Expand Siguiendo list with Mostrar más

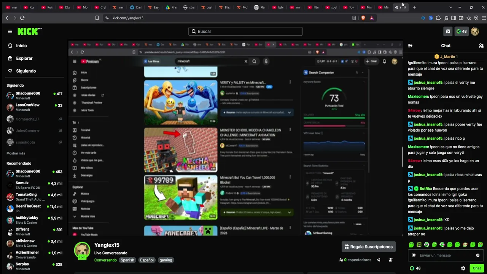tap(16, 153)
